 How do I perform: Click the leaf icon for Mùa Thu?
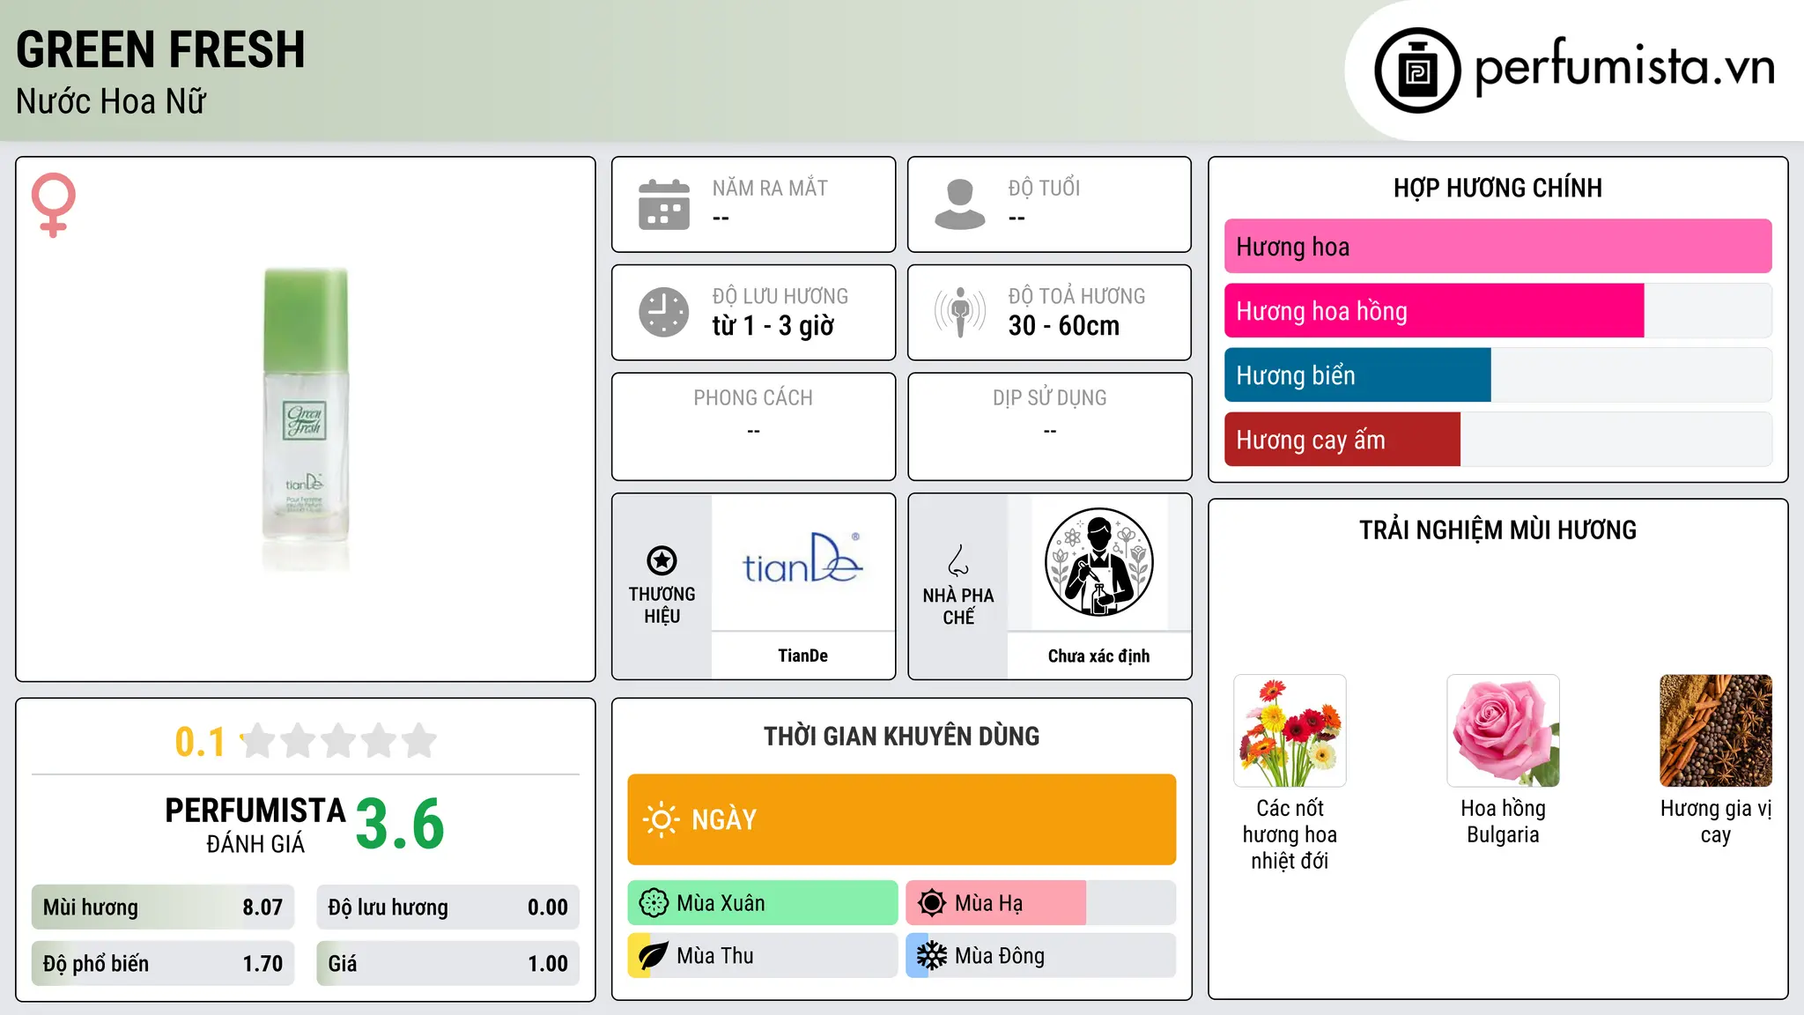click(x=654, y=956)
